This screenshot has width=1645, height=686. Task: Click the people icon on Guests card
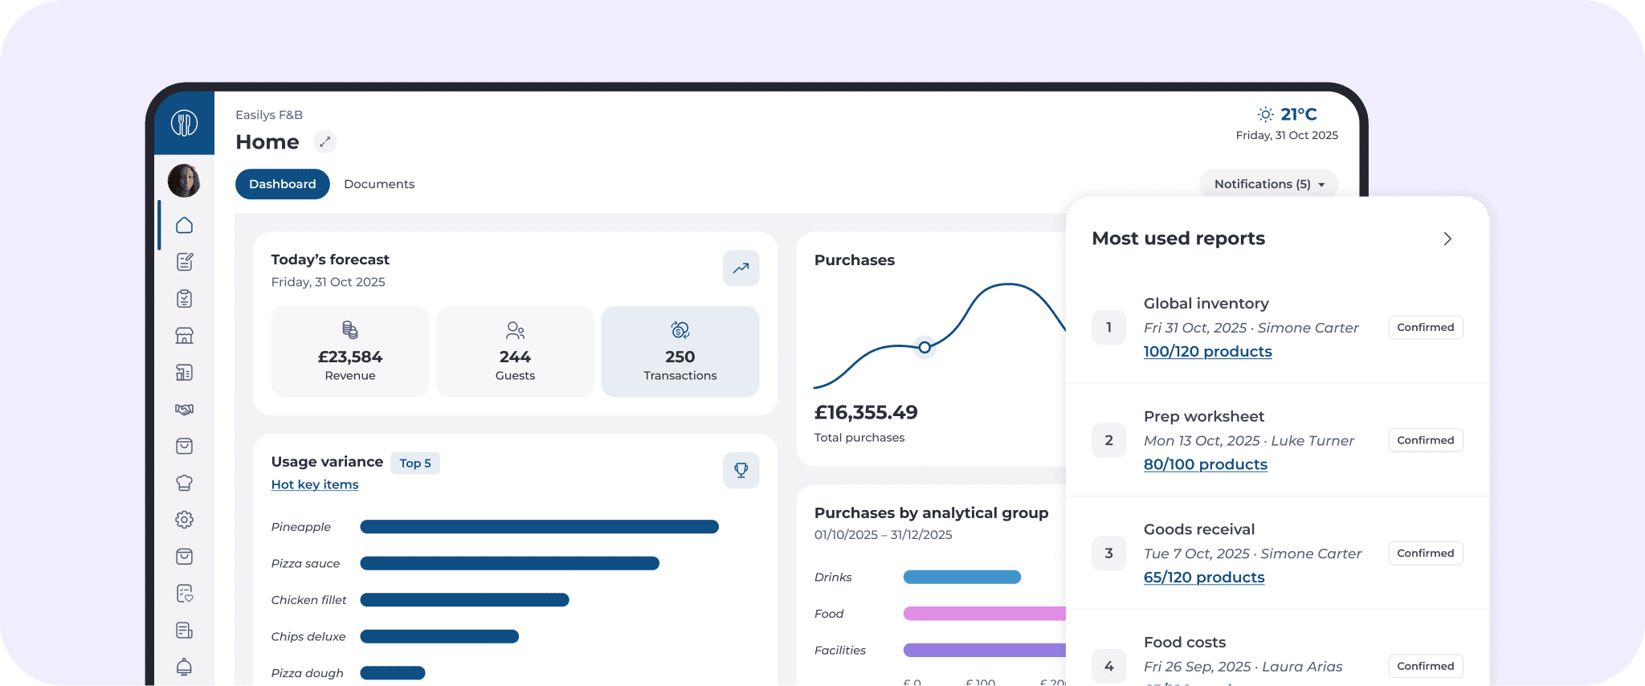[x=515, y=330]
